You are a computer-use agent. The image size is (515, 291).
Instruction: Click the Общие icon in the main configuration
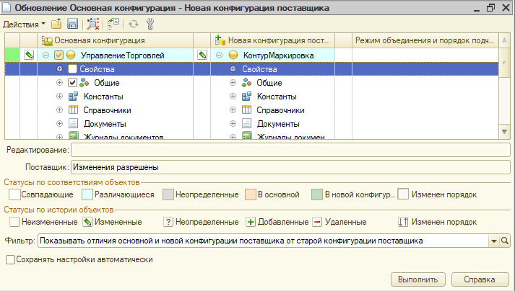(x=85, y=83)
